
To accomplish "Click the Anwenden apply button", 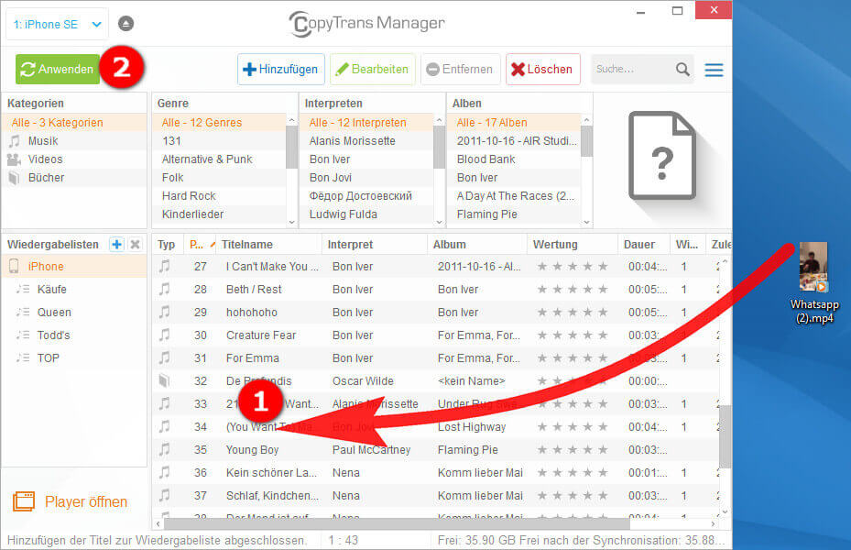I will pos(58,69).
